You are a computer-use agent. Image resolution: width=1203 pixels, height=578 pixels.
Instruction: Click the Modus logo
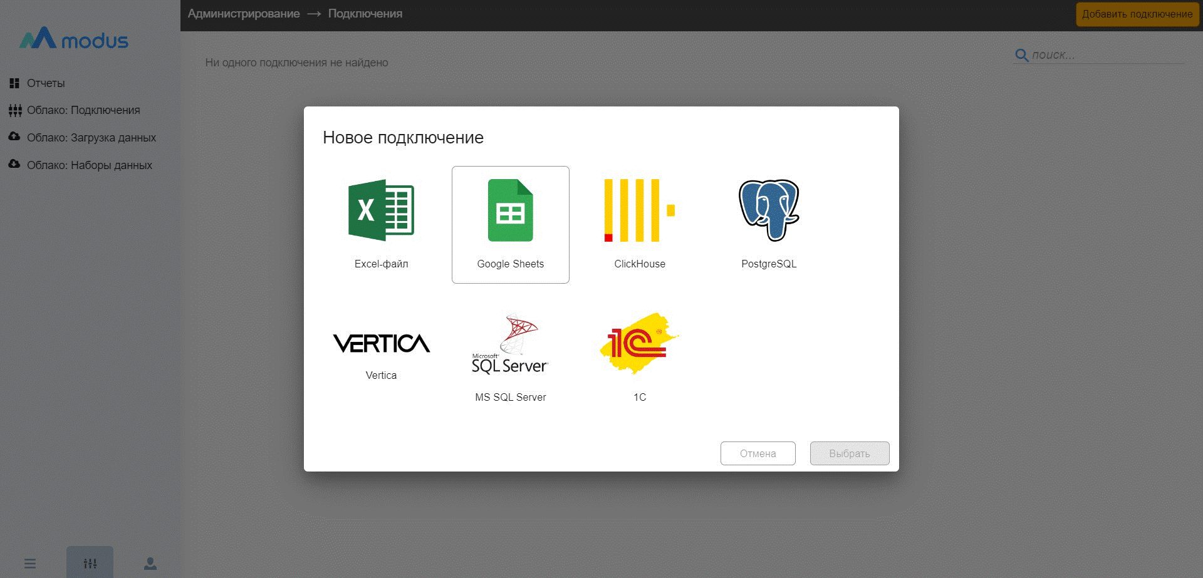coord(74,39)
